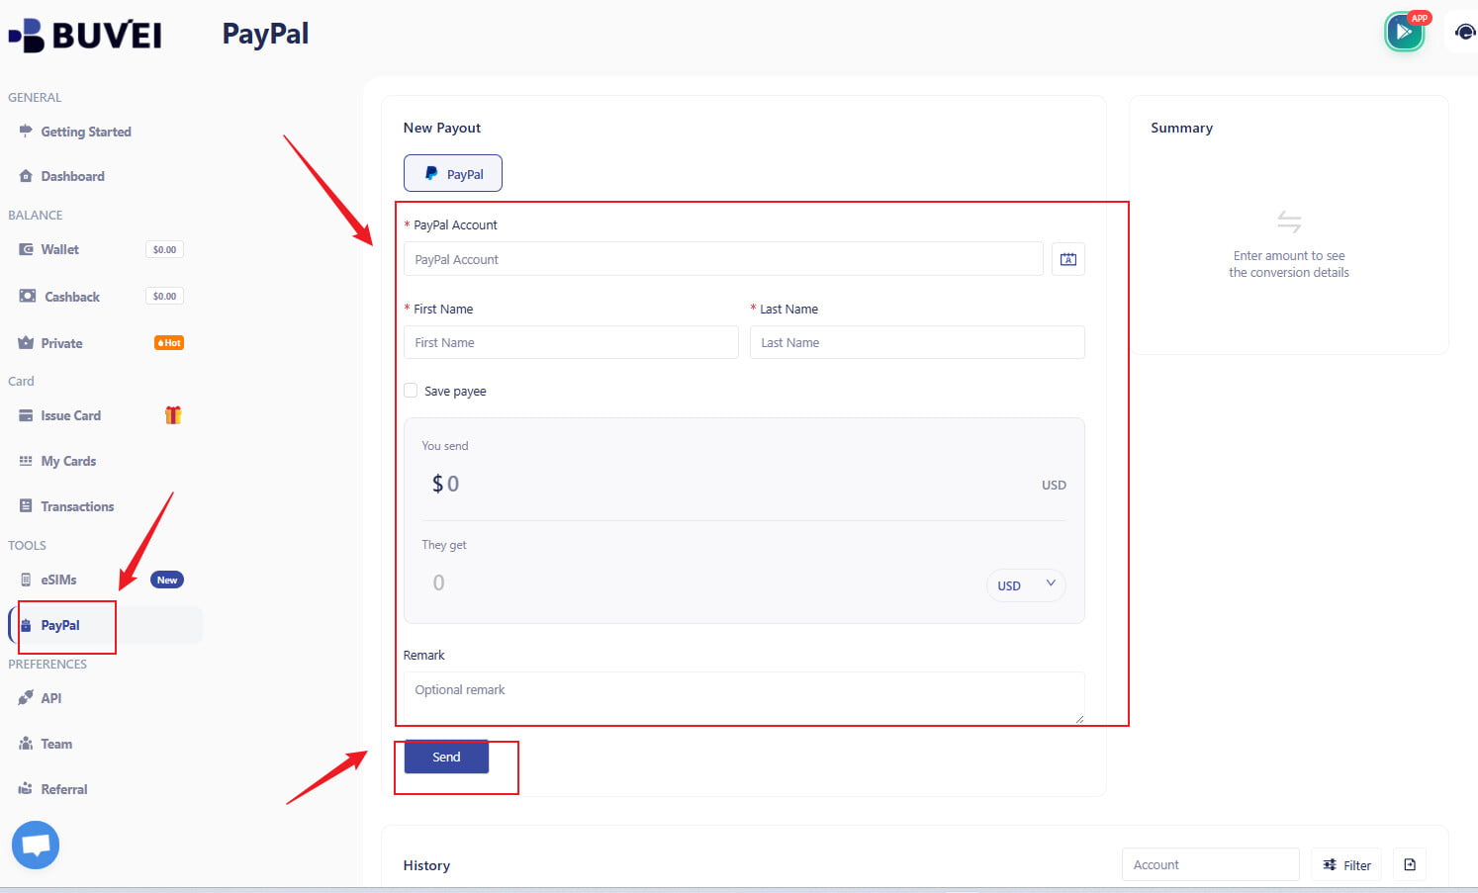Open the Team page
Viewport: 1478px width, 893px height.
coord(56,744)
